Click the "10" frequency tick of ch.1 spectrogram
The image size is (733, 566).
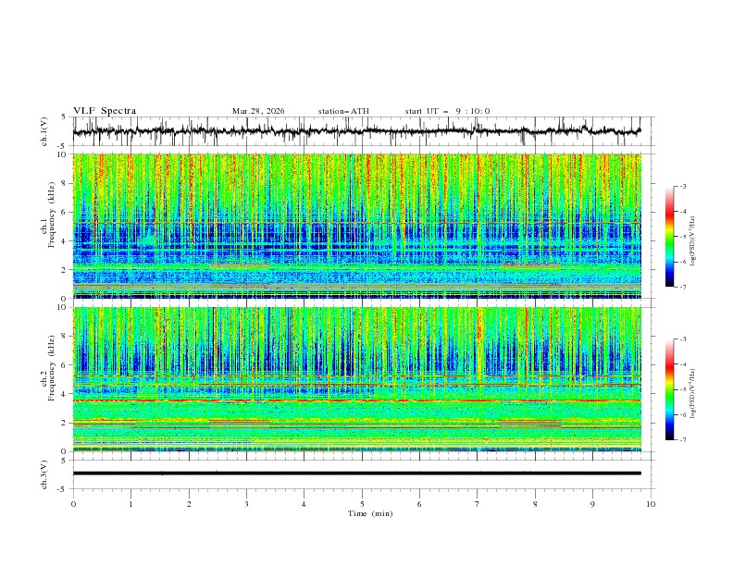coord(64,154)
